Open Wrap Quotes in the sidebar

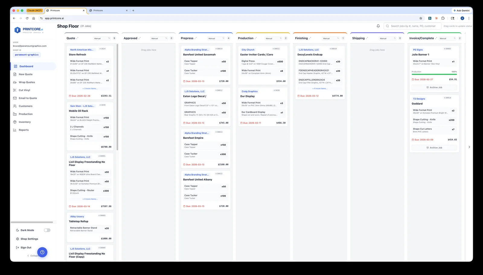pyautogui.click(x=33, y=82)
